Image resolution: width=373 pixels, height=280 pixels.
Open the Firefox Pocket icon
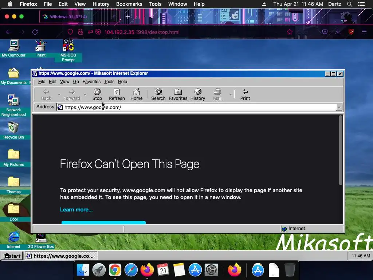[325, 32]
